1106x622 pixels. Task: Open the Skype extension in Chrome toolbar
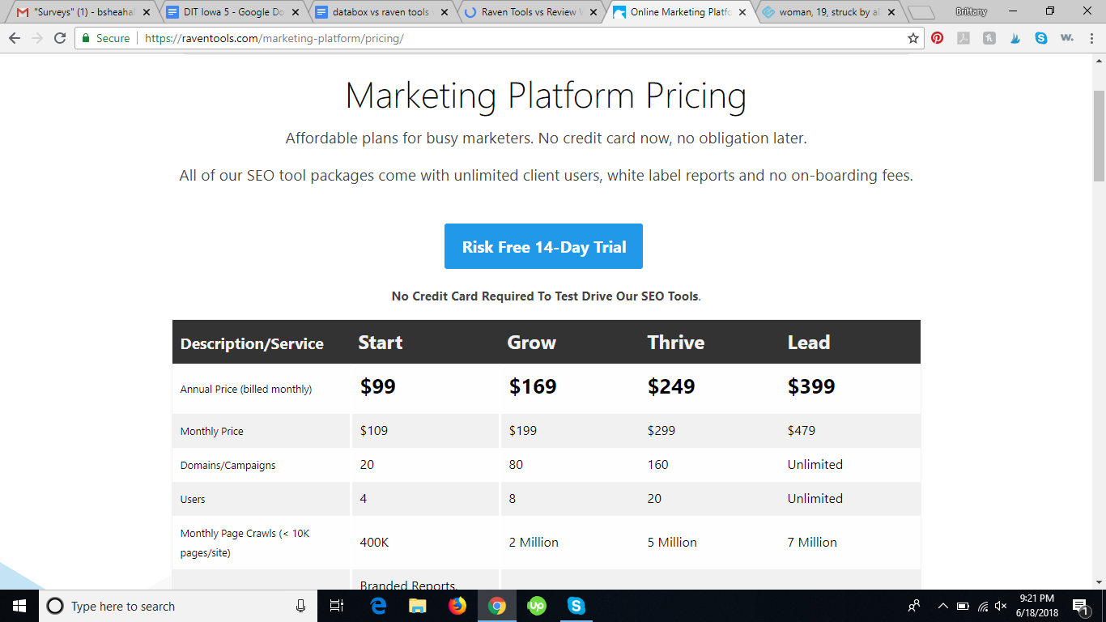[1041, 38]
